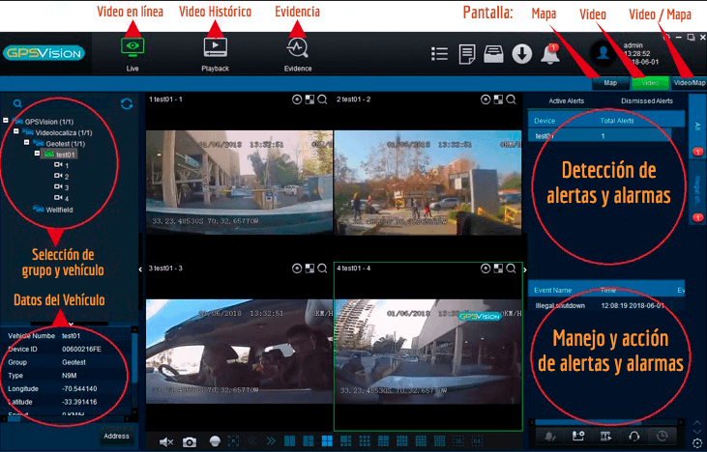Click the Device column header
The height and width of the screenshot is (452, 707).
pyautogui.click(x=545, y=121)
